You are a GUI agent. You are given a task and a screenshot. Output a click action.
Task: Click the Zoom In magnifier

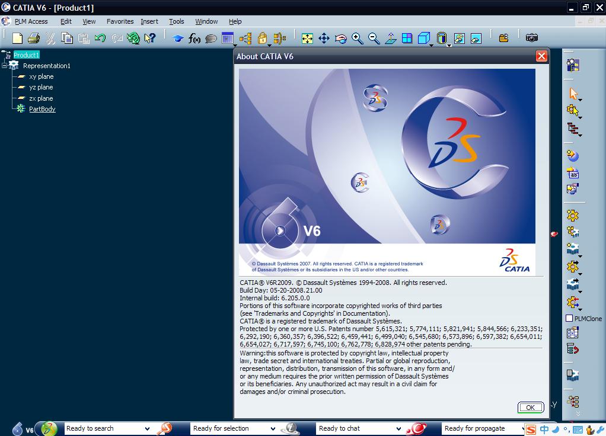point(358,39)
